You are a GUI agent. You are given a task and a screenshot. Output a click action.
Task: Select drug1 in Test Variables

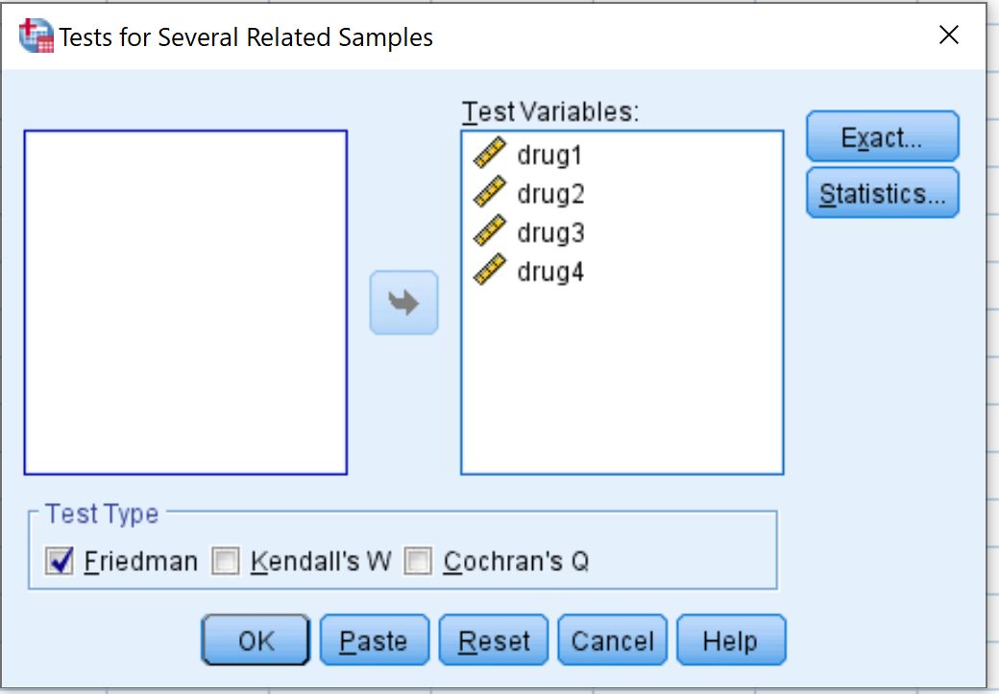tap(621, 155)
